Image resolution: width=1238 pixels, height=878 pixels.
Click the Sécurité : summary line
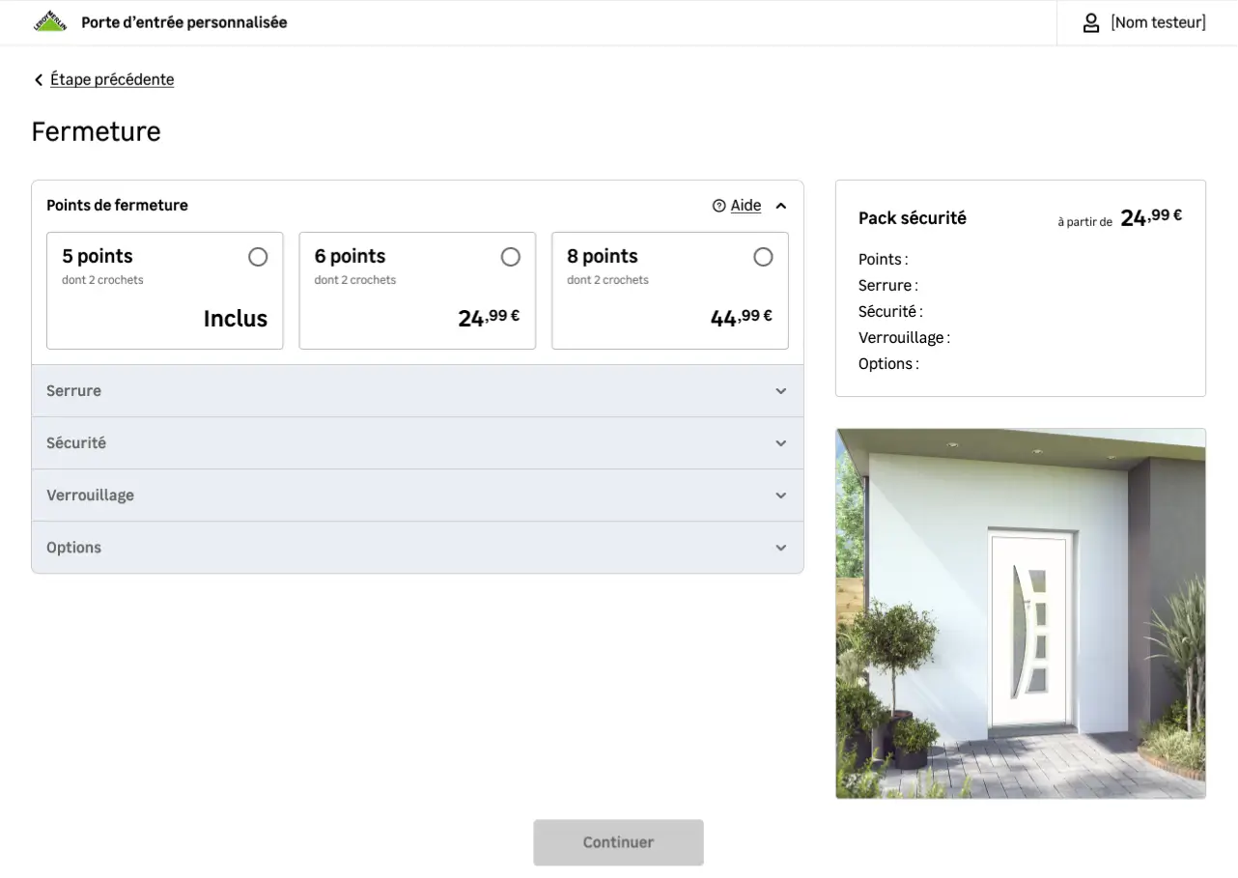point(890,312)
